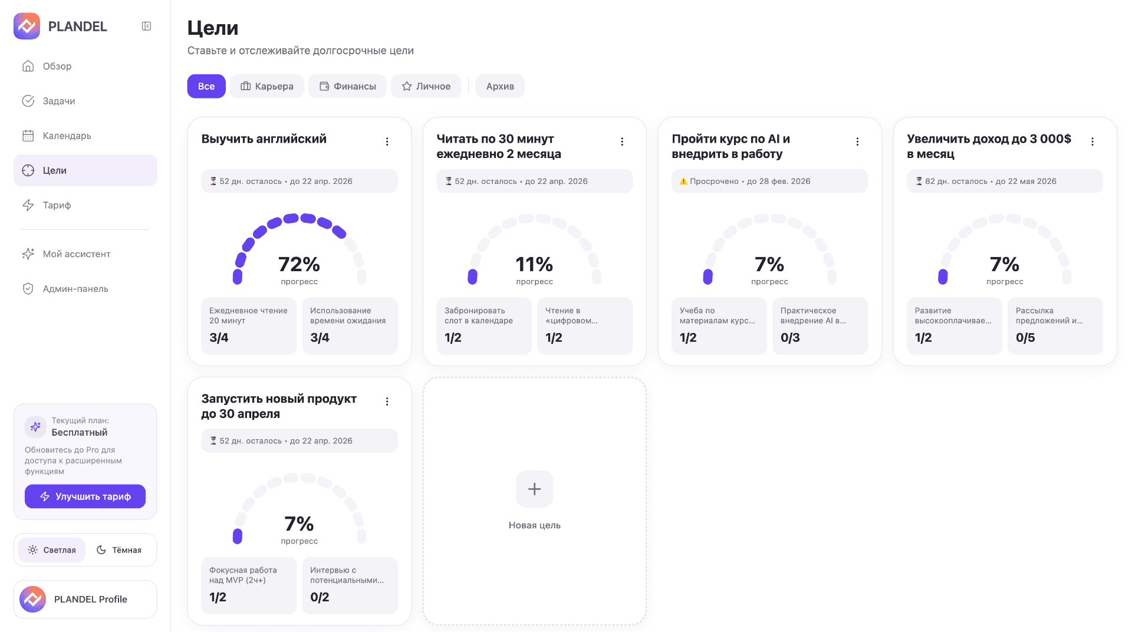Select the Карьера tab
Screen dimensions: 1132x632
point(267,86)
